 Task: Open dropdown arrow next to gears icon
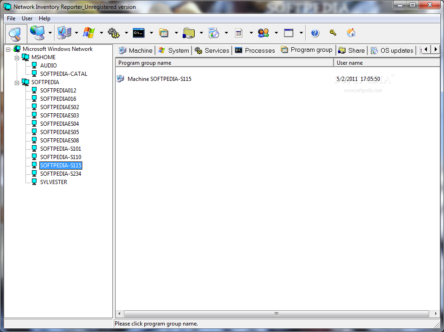coord(126,33)
